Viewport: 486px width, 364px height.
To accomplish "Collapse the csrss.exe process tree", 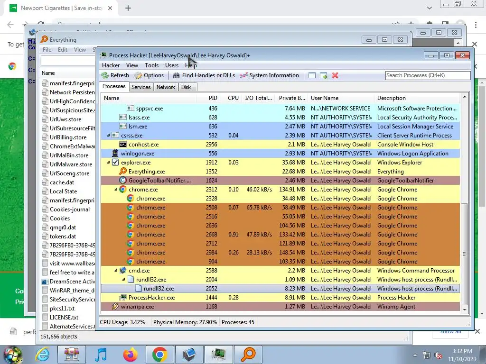I will (x=108, y=135).
